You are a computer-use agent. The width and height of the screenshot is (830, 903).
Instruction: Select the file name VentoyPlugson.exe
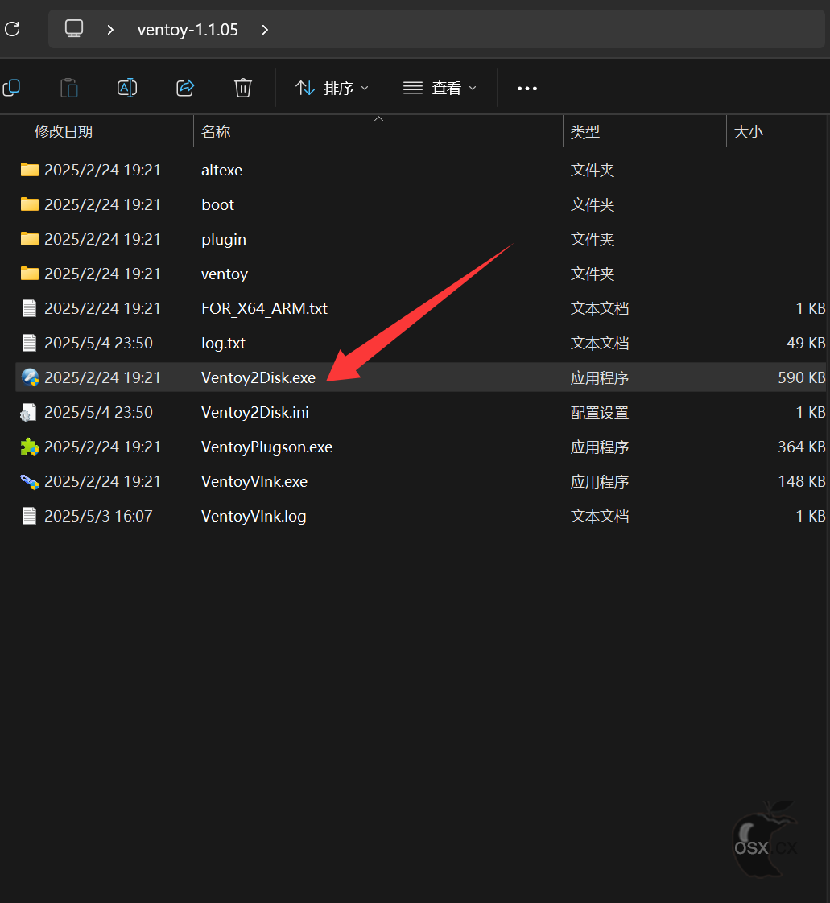pos(266,447)
